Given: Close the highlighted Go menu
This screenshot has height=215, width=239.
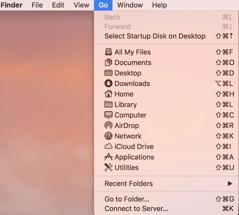Looking at the screenshot, I should [103, 5].
